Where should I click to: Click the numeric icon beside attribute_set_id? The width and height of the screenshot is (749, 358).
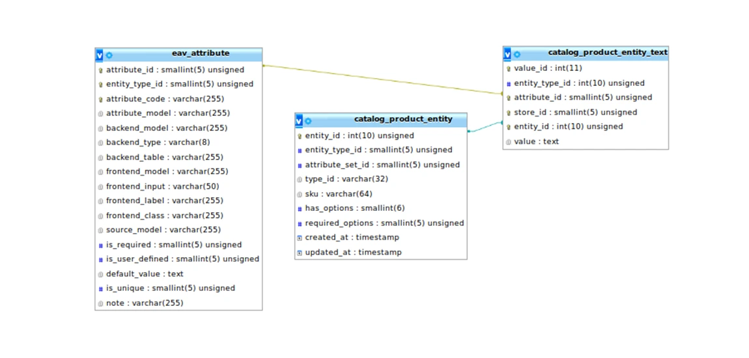pos(300,165)
